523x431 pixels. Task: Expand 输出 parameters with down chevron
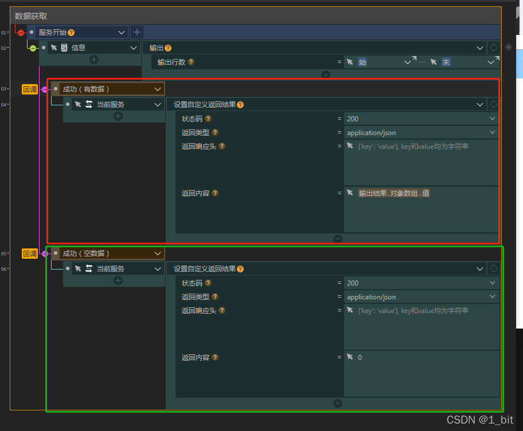click(x=326, y=74)
